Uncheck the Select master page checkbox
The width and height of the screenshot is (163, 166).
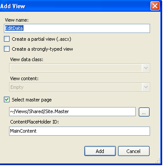coord(6,100)
